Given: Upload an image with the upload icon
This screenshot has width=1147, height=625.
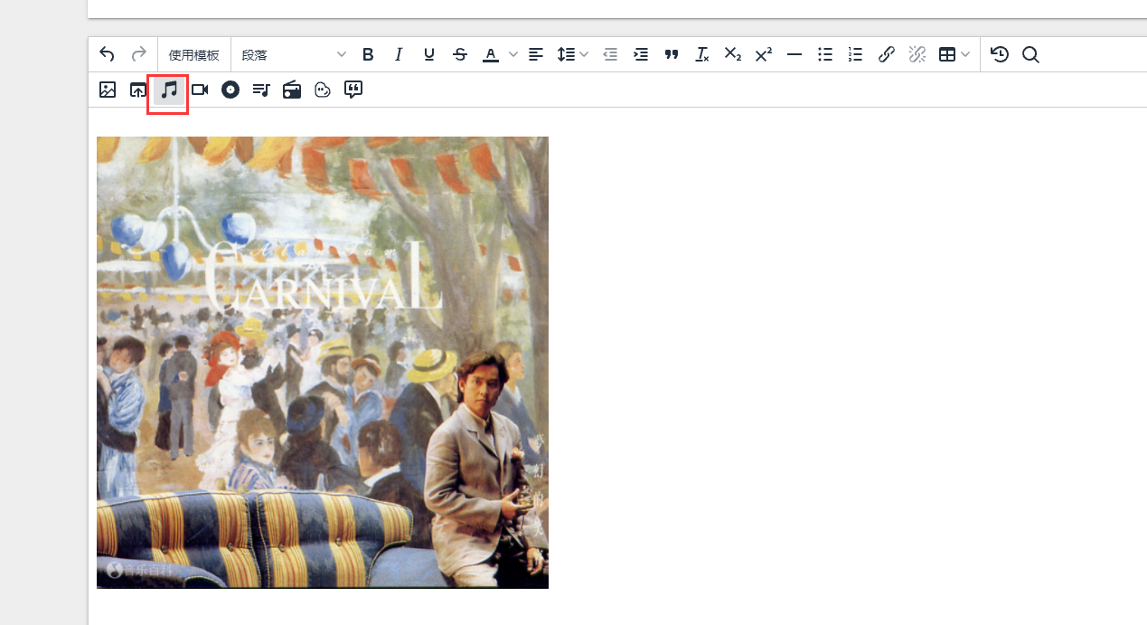Looking at the screenshot, I should coord(138,90).
